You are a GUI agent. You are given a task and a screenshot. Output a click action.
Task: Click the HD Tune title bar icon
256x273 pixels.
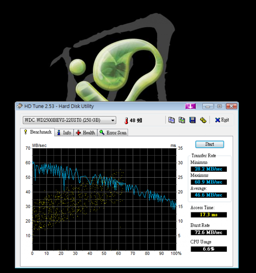pyautogui.click(x=20, y=106)
